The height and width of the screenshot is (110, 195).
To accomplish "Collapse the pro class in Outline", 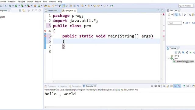I will tap(168, 59).
